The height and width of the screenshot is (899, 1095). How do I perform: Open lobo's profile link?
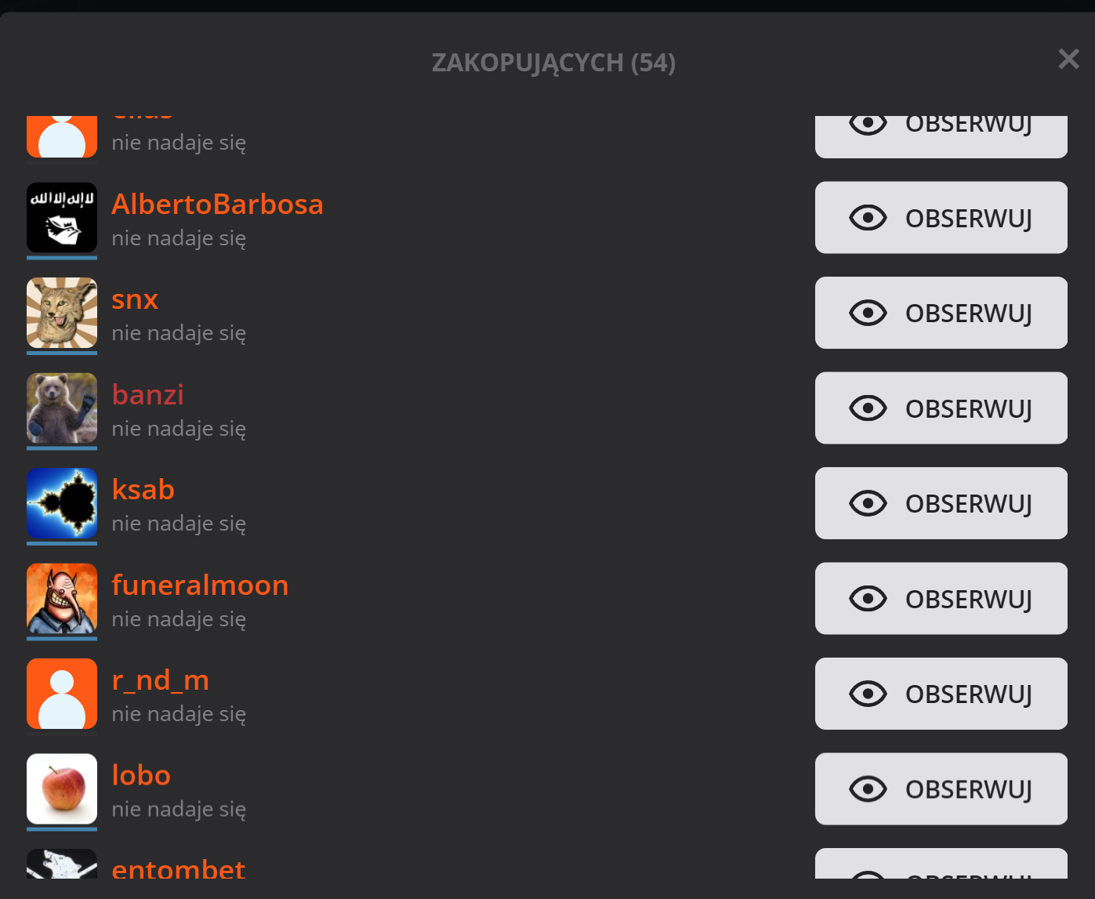(141, 776)
